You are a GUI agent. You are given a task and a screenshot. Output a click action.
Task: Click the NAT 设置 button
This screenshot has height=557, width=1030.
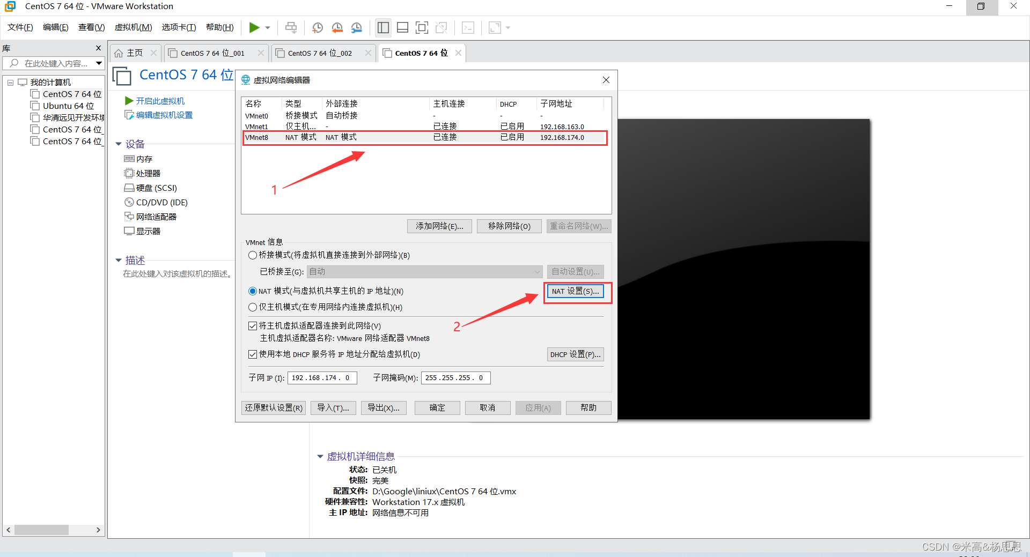pos(575,291)
